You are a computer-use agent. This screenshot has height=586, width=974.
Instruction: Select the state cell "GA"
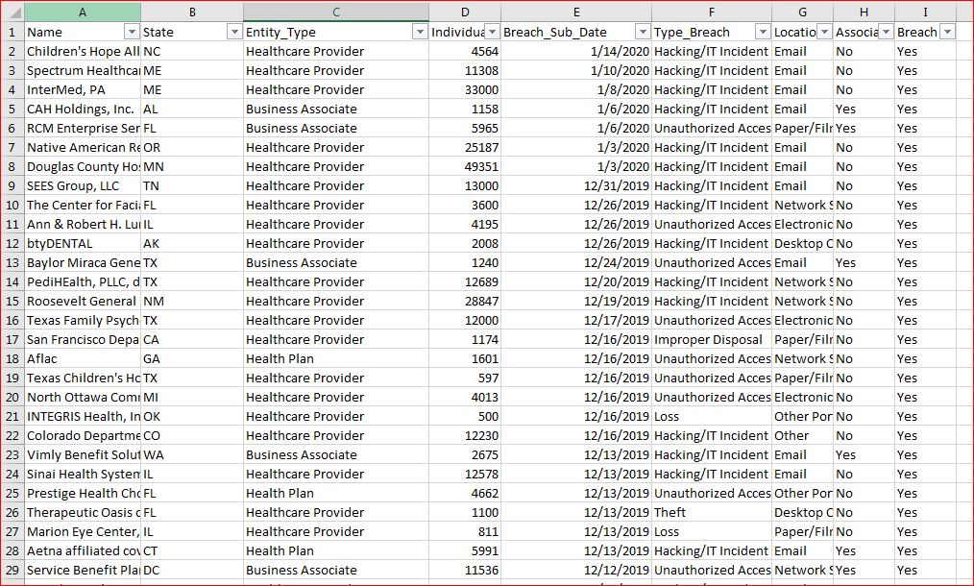click(x=192, y=358)
